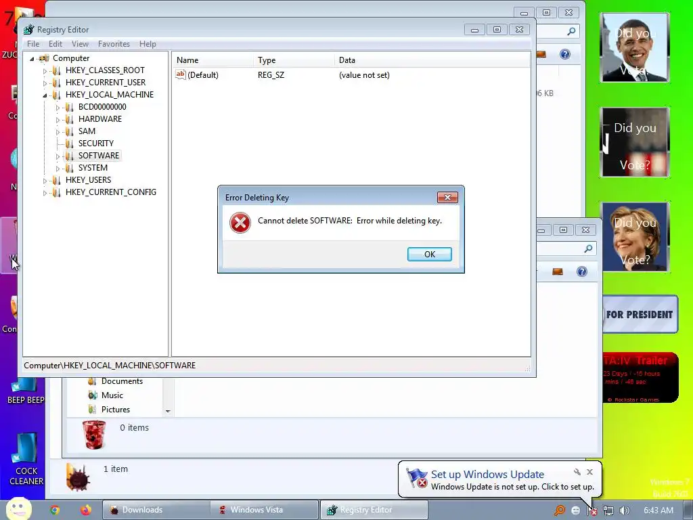Collapse the Computer root node
Image resolution: width=693 pixels, height=520 pixels.
(x=32, y=58)
